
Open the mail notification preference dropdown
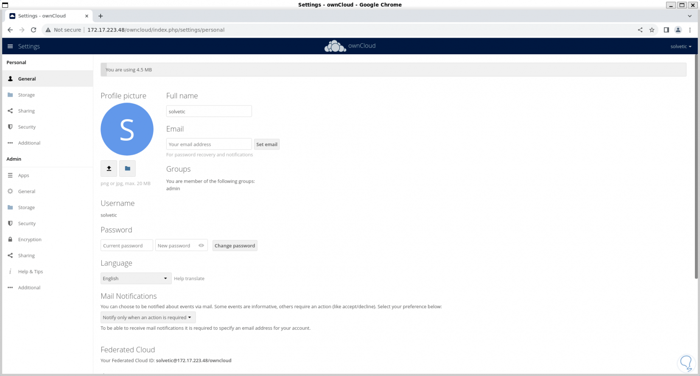148,318
